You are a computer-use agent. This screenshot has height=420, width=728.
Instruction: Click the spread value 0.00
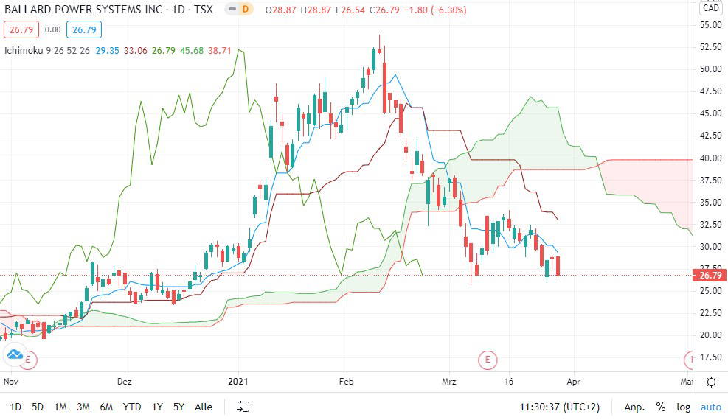(52, 29)
